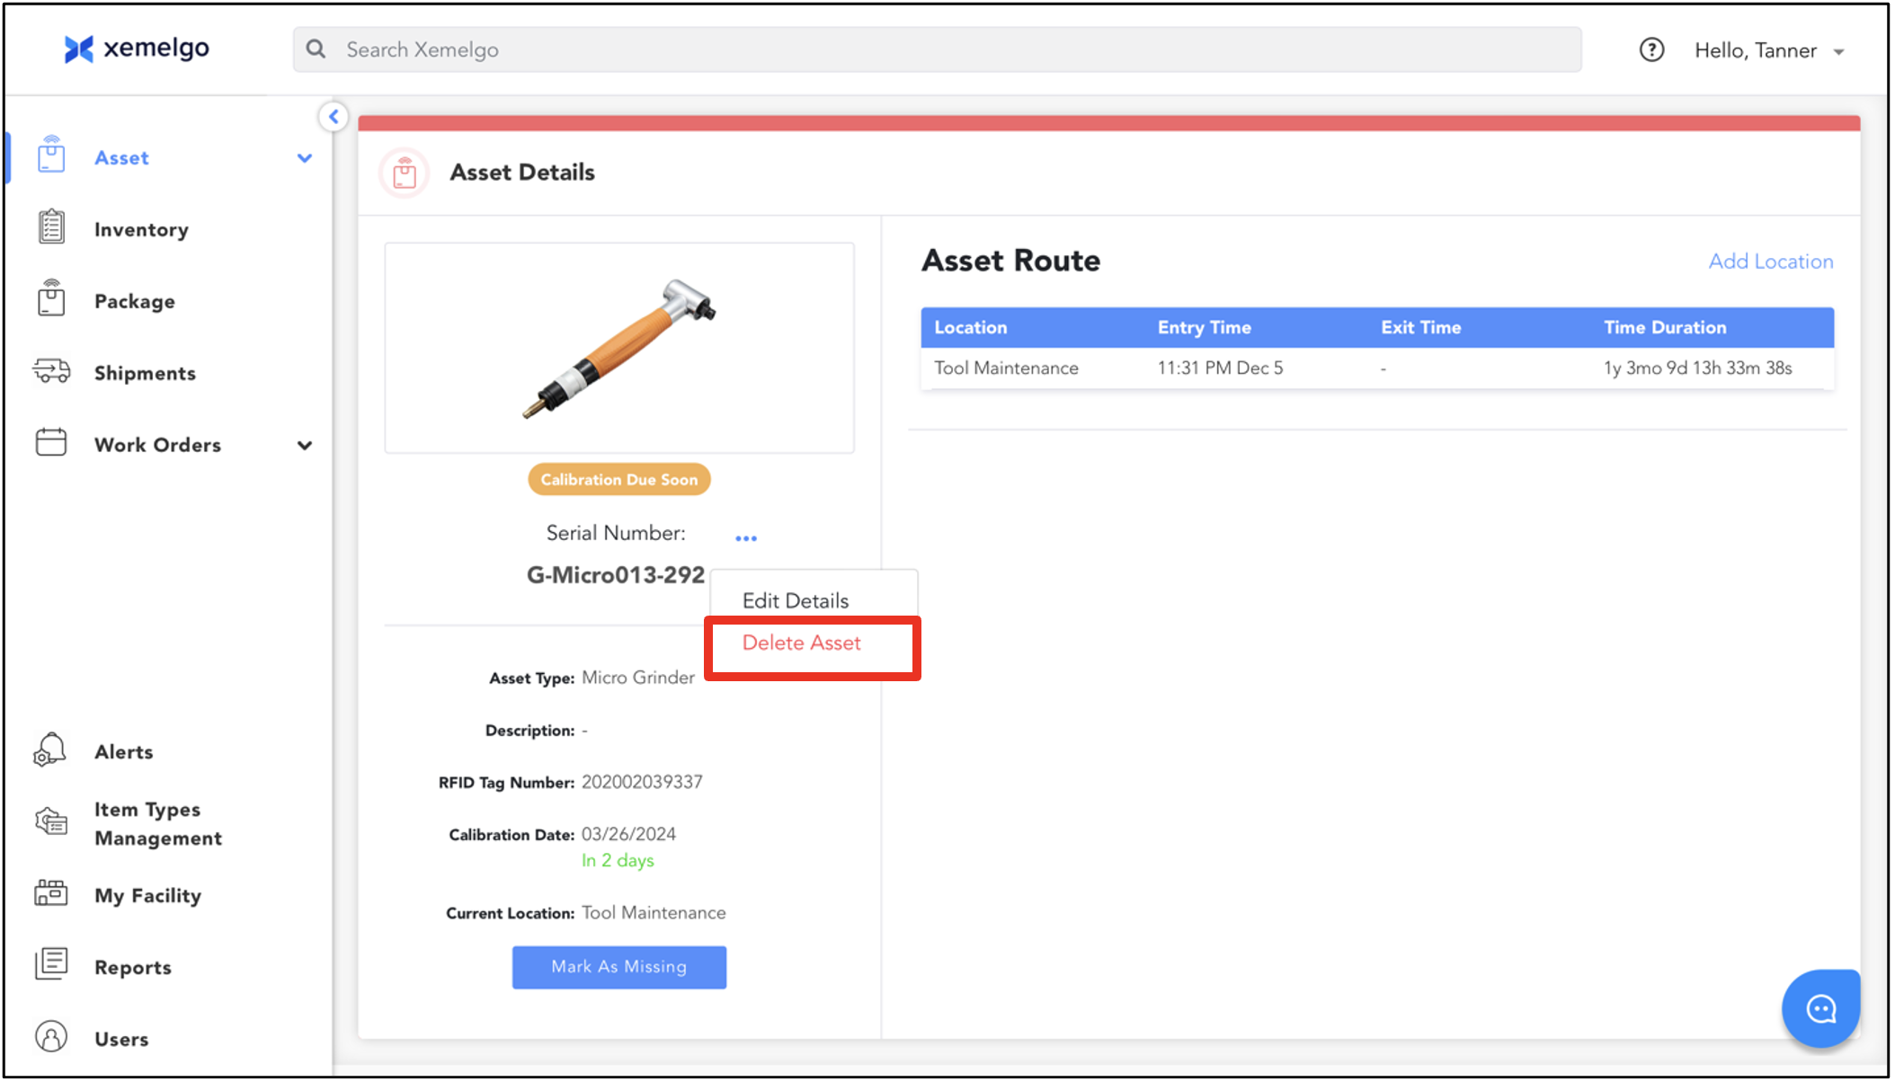This screenshot has width=1895, height=1082.
Task: Select Edit Details from the menu
Action: (x=796, y=600)
